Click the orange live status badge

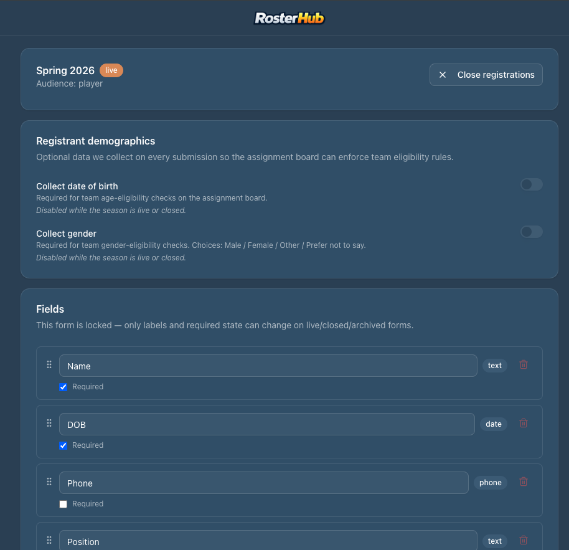click(111, 70)
